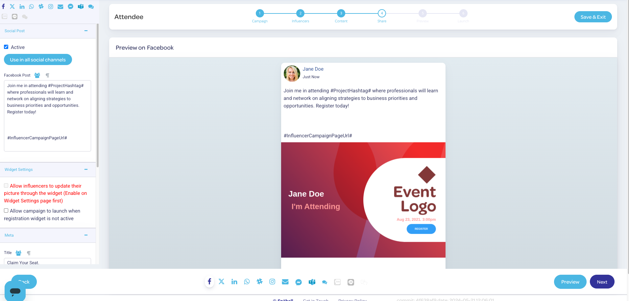Image resolution: width=629 pixels, height=301 pixels.
Task: Collapse the Social Post section
Action: click(86, 31)
